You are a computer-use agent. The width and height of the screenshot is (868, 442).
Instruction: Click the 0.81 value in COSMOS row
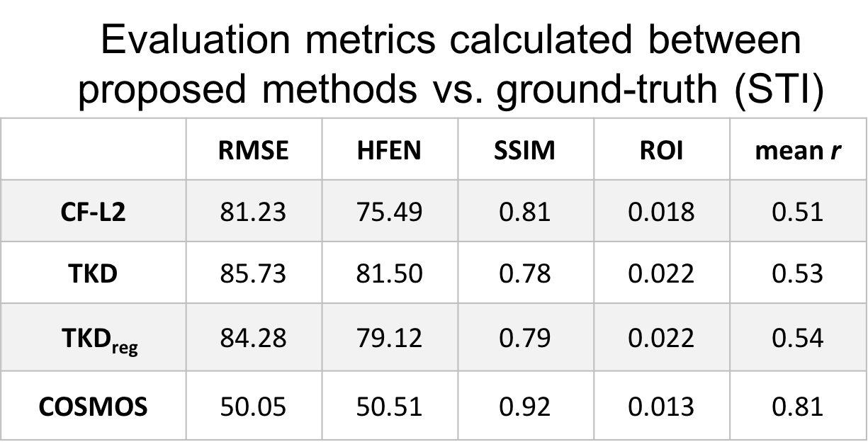798,406
